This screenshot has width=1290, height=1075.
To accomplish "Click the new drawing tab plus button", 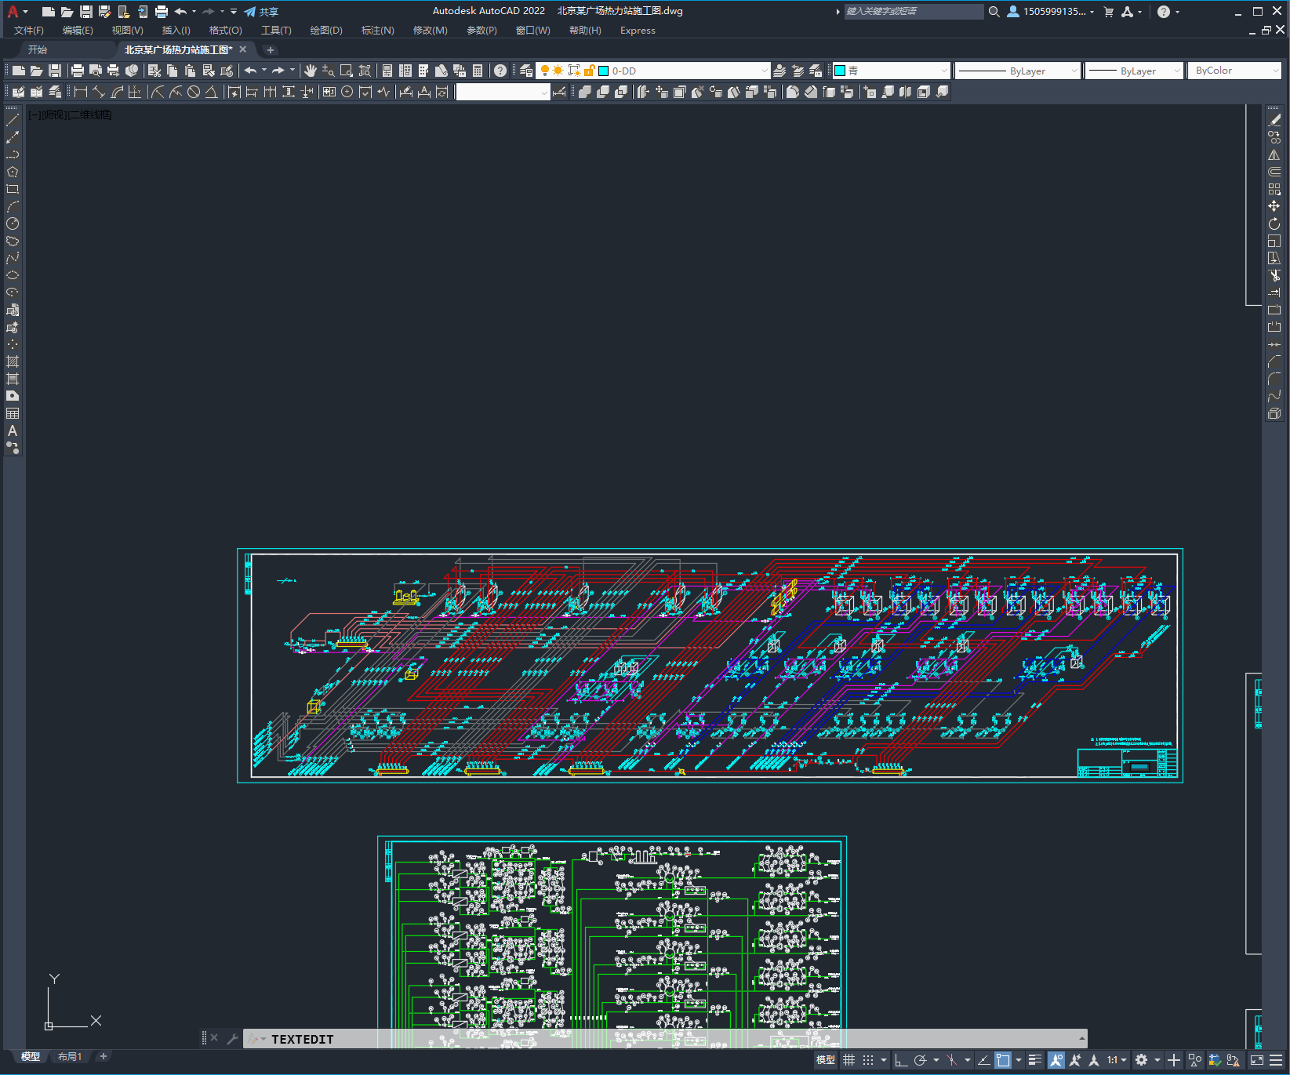I will point(271,50).
